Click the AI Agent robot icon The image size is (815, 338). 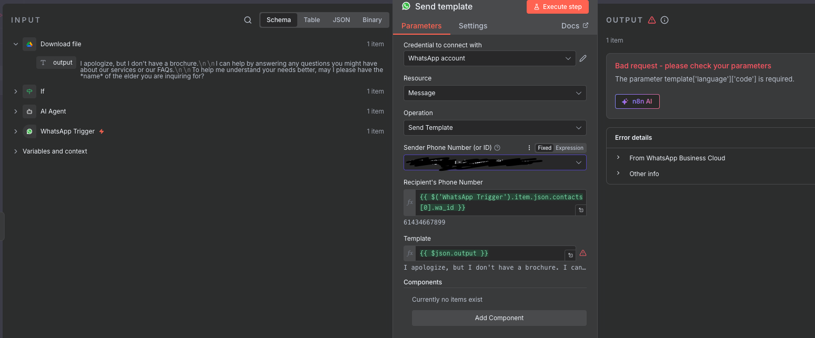pyautogui.click(x=29, y=111)
